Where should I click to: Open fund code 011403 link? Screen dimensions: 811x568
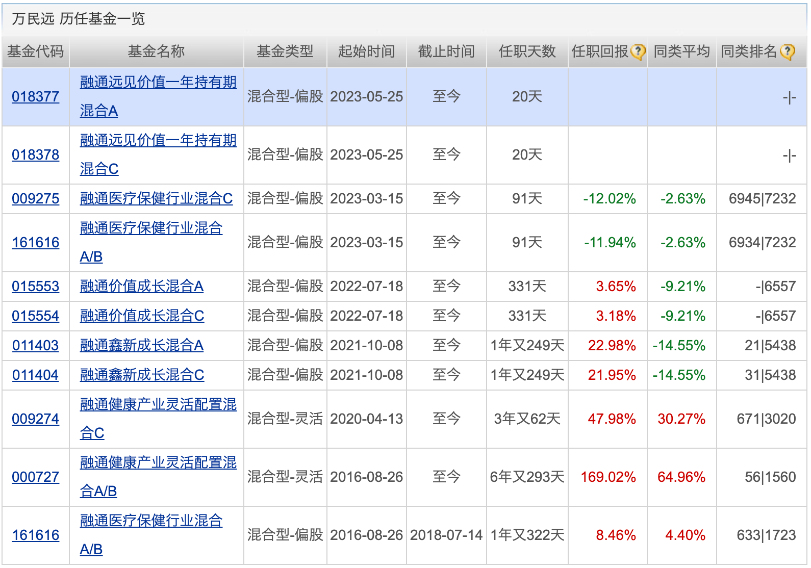36,345
